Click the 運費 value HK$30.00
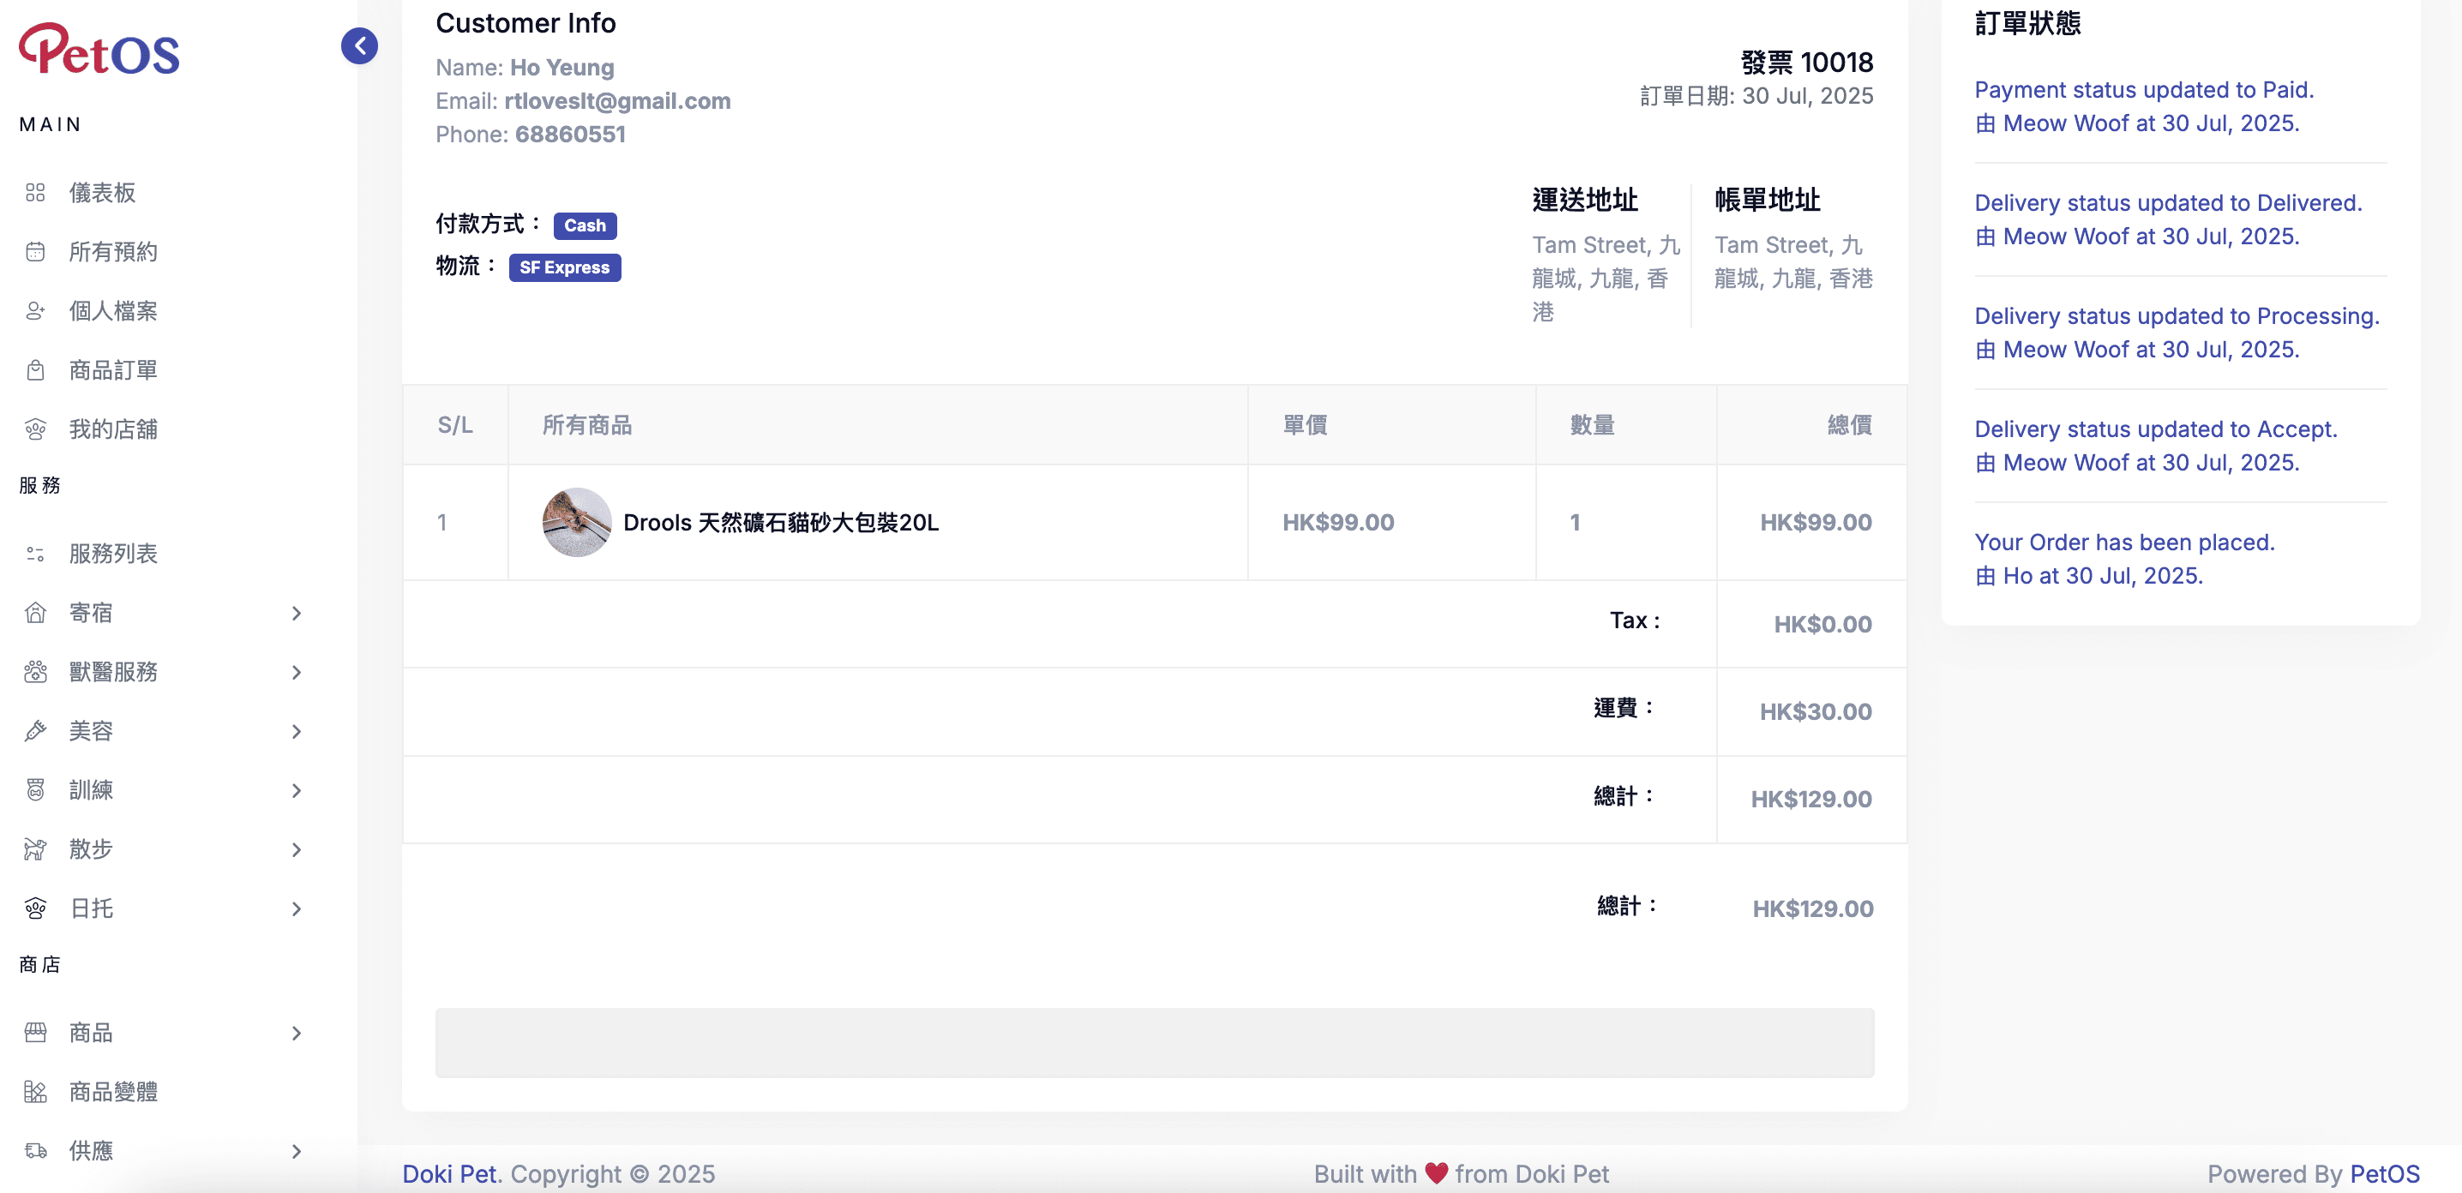Image resolution: width=2462 pixels, height=1193 pixels. coord(1815,711)
